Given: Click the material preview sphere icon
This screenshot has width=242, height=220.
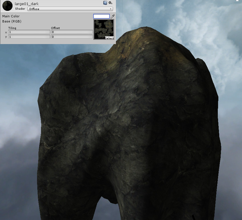Looking at the screenshot, I should pos(7,6).
